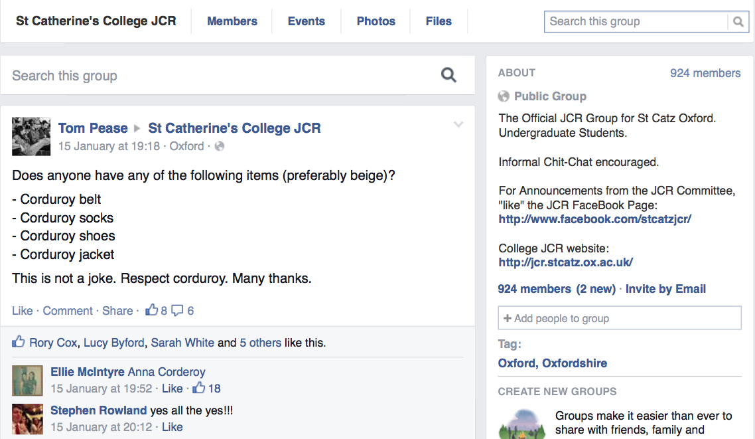This screenshot has width=755, height=439.
Task: Click the thumbs-up 18 on Ellie McIntyre's comment
Action: [206, 388]
